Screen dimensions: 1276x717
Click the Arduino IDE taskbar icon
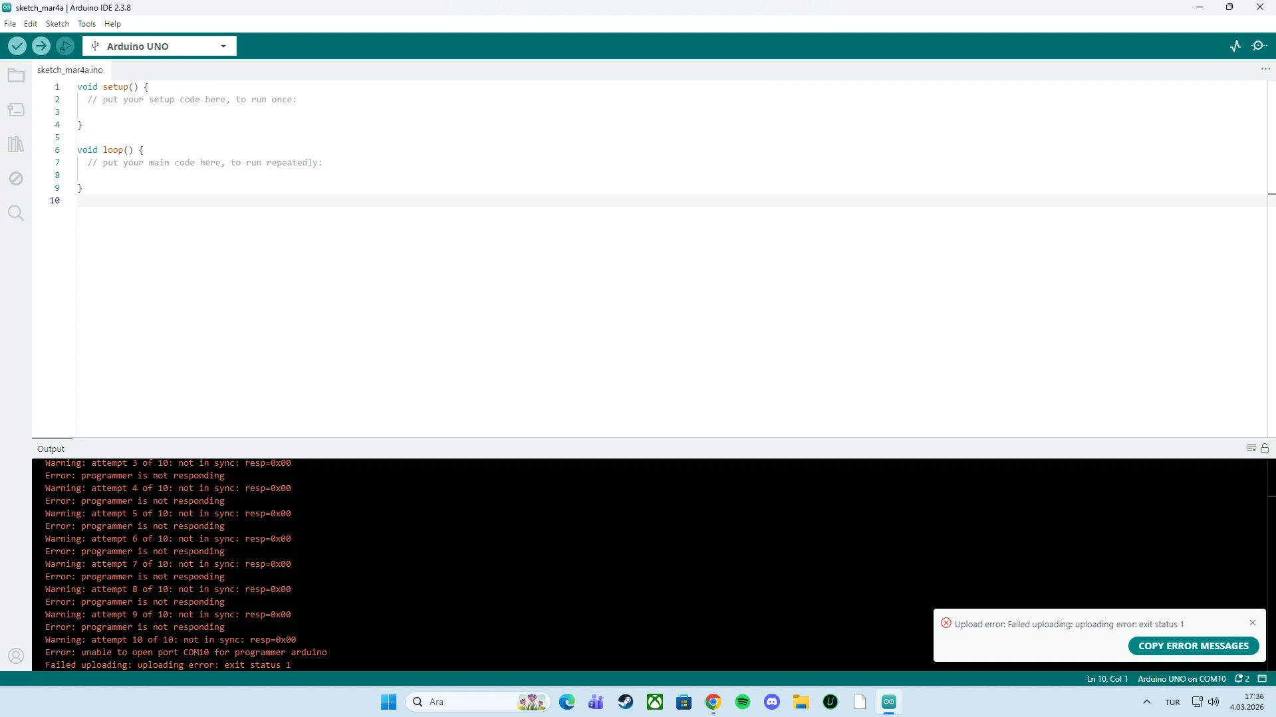point(889,702)
